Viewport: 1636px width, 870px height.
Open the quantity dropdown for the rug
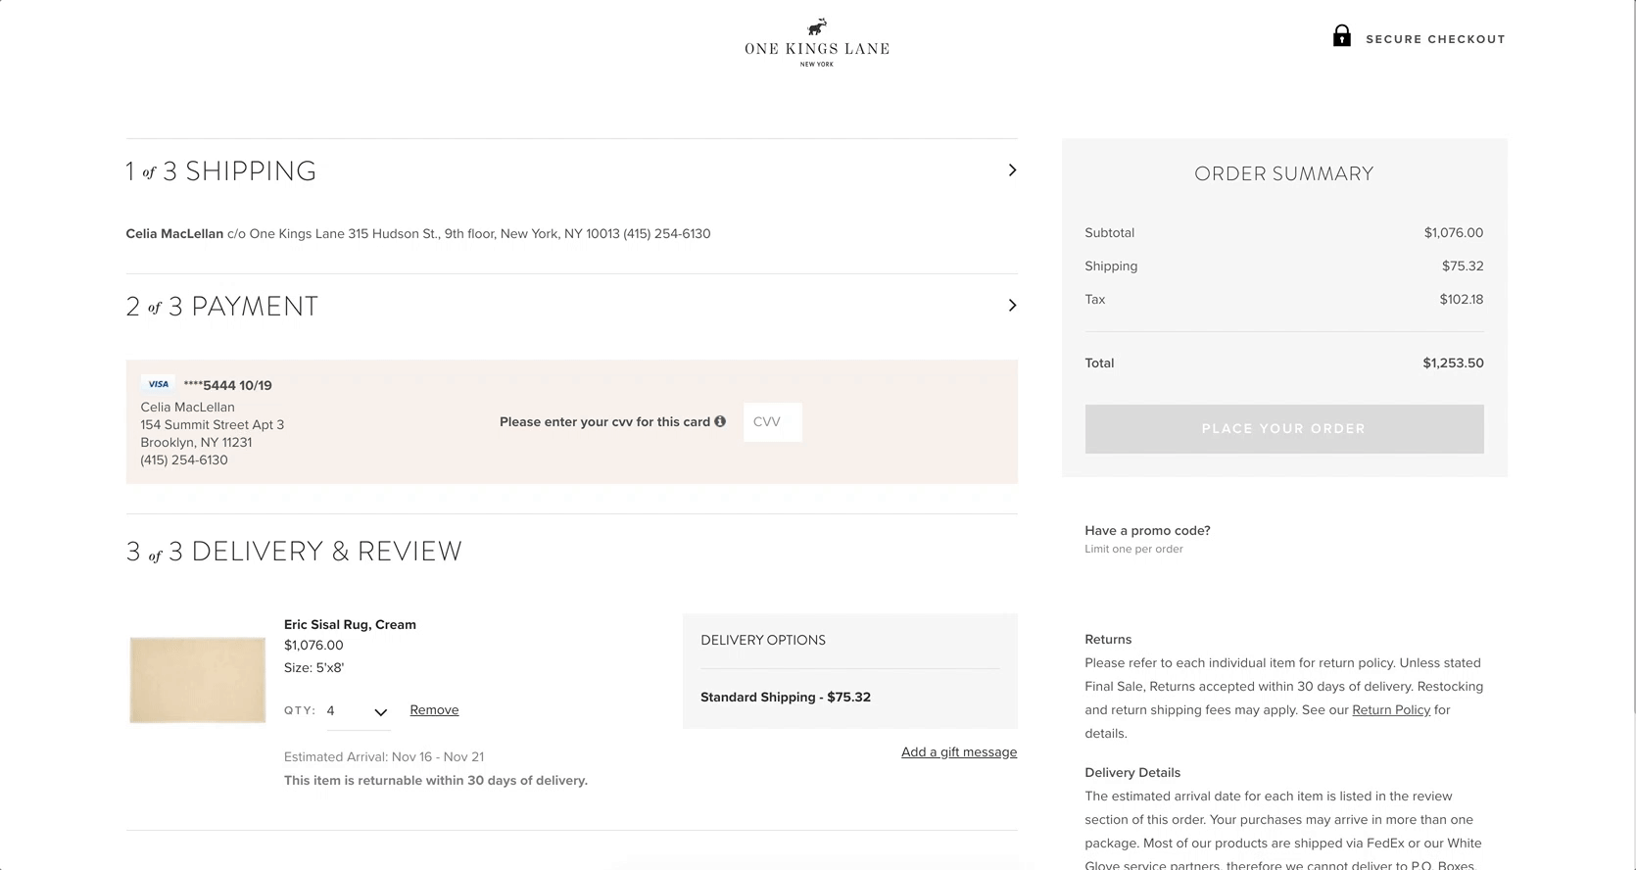click(x=358, y=711)
